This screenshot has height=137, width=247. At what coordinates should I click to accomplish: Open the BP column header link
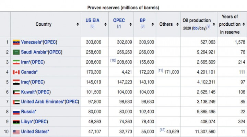143,21
